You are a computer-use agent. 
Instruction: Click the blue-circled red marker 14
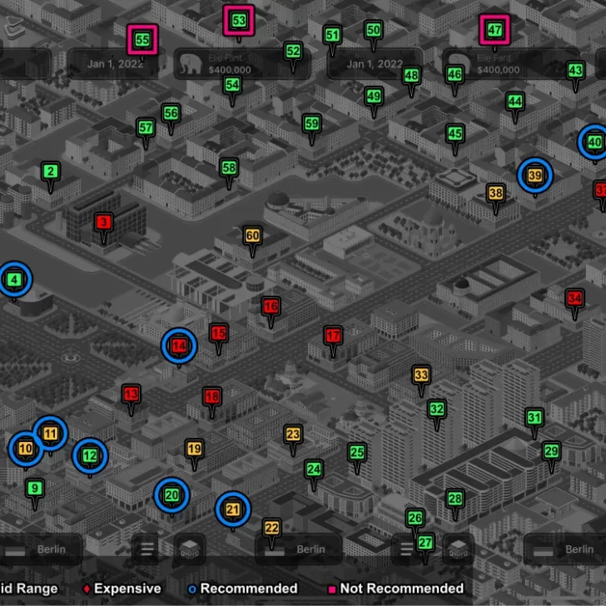pos(179,345)
